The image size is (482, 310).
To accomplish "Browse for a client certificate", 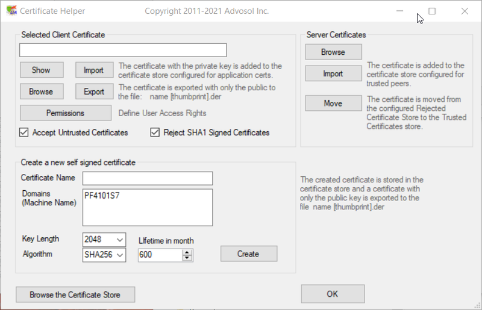I will pos(41,92).
